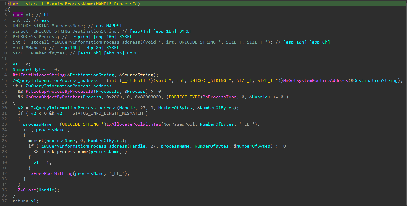This screenshot has height=206, width=407.
Task: Click the 'v1 = 1;' assignment
Action: pyautogui.click(x=42, y=162)
